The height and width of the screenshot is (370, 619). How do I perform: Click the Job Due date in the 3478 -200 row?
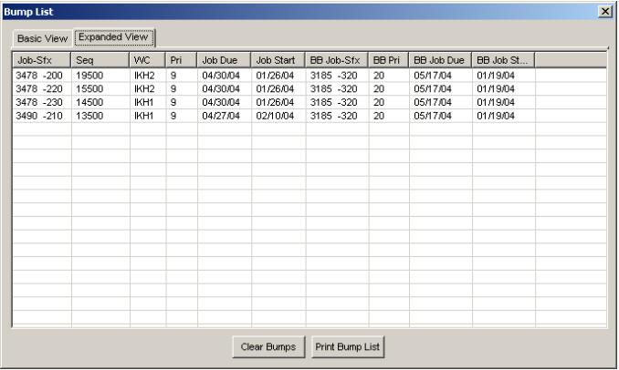225,76
